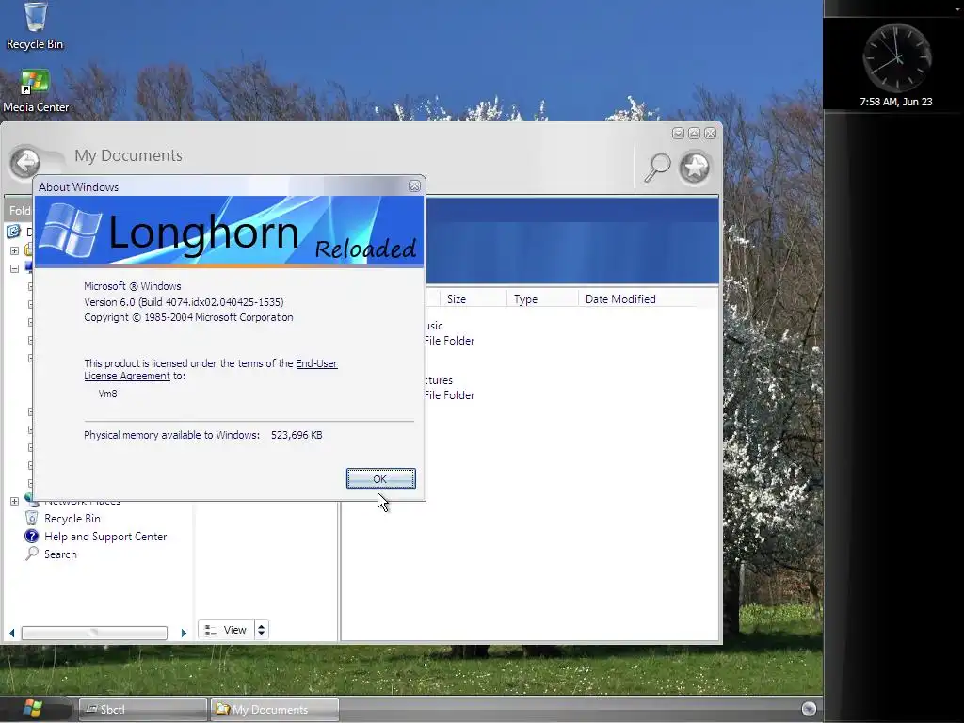Screen dimensions: 964x723
Task: Open search with the magnifying glass icon
Action: [x=657, y=168]
